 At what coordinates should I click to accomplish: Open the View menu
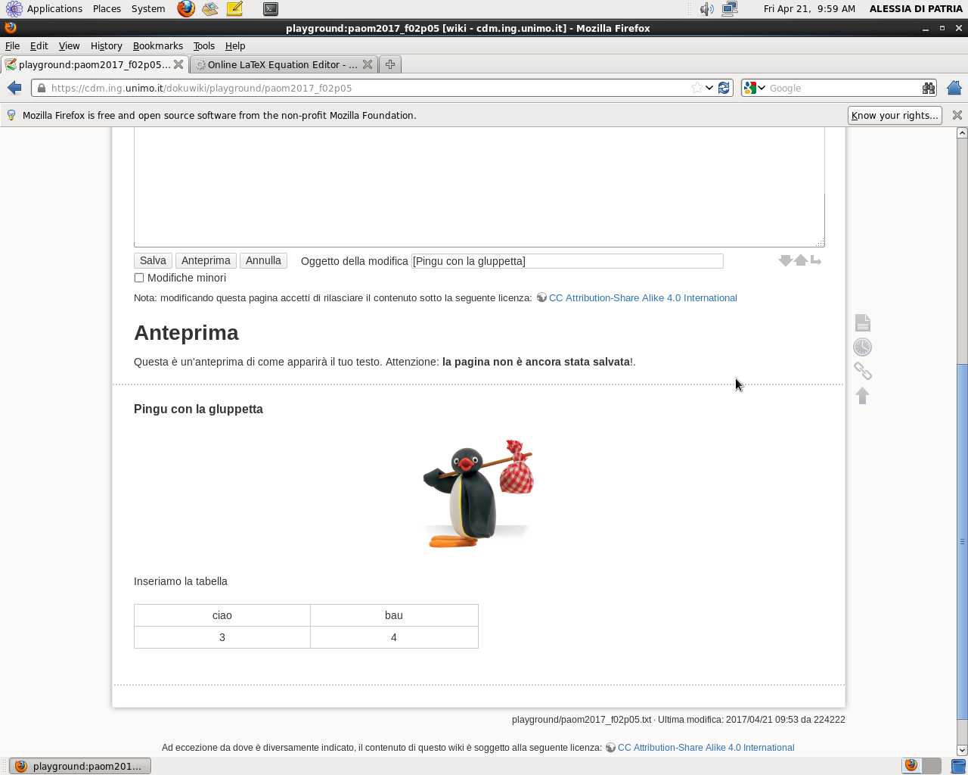(x=69, y=45)
